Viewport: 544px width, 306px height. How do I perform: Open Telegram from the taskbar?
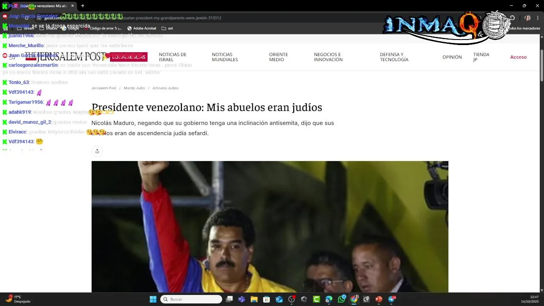coord(391,299)
